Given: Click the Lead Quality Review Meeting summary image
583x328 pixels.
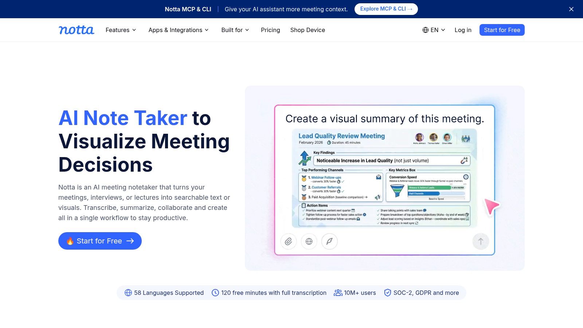Looking at the screenshot, I should [384, 178].
